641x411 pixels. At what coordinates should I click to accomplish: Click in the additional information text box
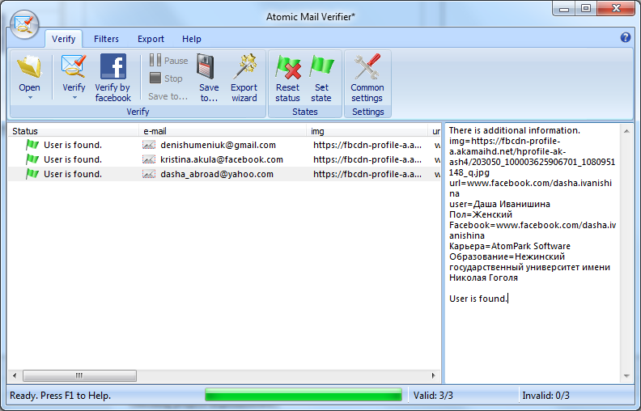(x=533, y=253)
